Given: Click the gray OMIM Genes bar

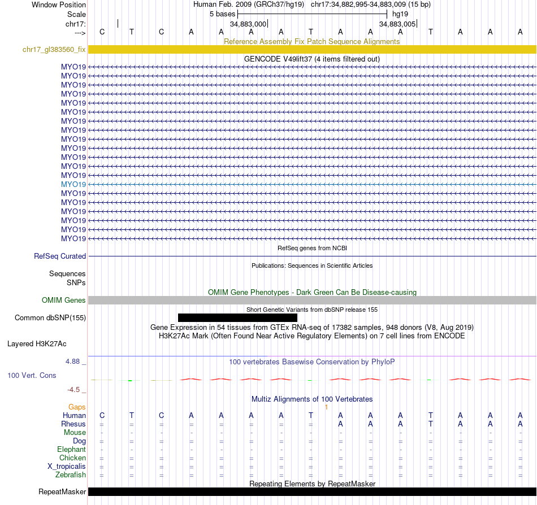Looking at the screenshot, I should tap(312, 301).
